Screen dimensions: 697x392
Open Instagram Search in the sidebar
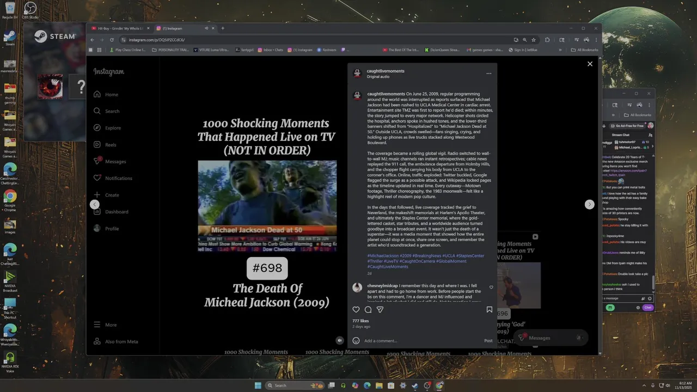107,111
